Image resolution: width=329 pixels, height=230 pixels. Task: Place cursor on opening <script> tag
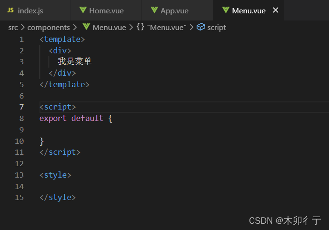click(58, 107)
